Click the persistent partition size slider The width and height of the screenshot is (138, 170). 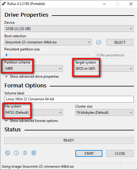coord(48,55)
